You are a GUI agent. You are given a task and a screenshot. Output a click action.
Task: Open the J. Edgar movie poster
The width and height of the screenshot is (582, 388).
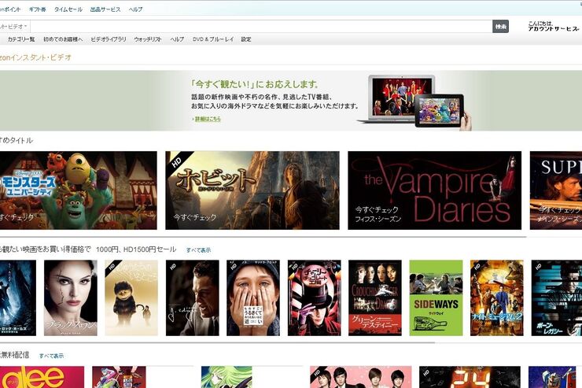(192, 297)
